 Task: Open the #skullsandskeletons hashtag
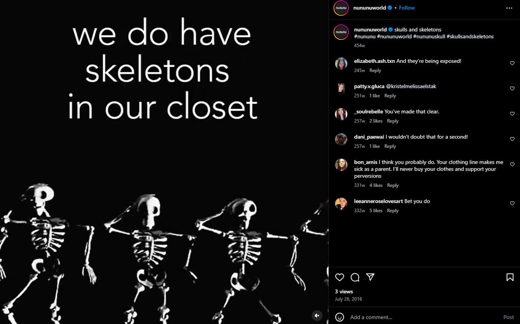pyautogui.click(x=470, y=36)
